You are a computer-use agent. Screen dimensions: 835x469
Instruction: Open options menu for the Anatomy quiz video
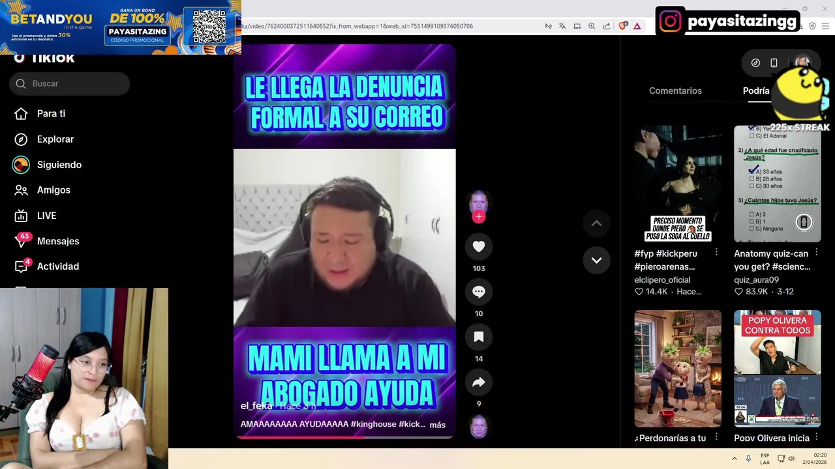coord(816,252)
